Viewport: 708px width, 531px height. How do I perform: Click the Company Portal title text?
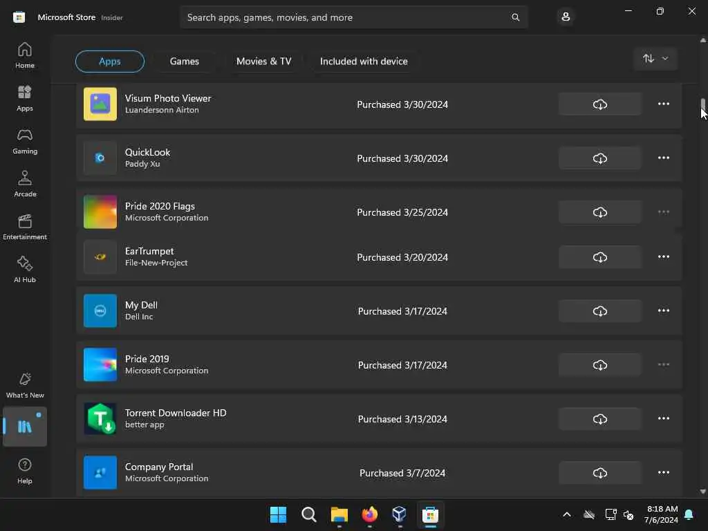point(159,467)
